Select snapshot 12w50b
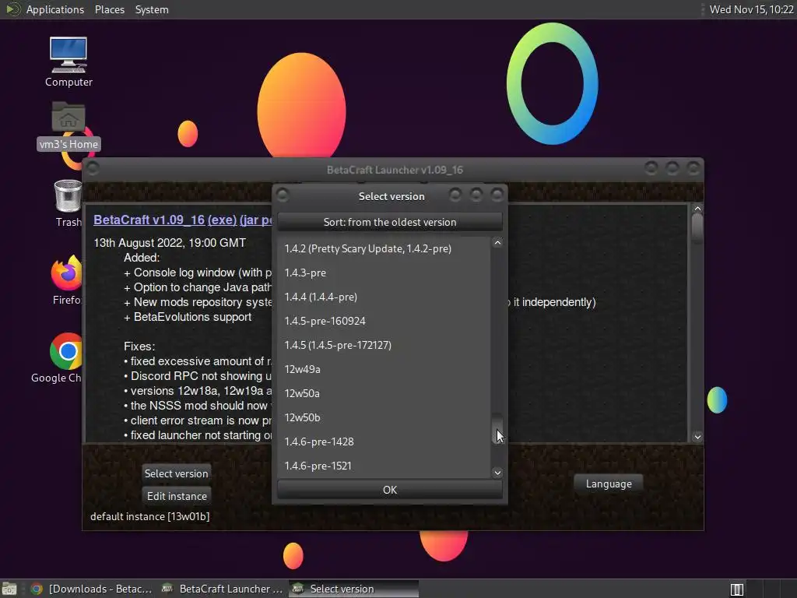This screenshot has height=598, width=797. coord(384,417)
